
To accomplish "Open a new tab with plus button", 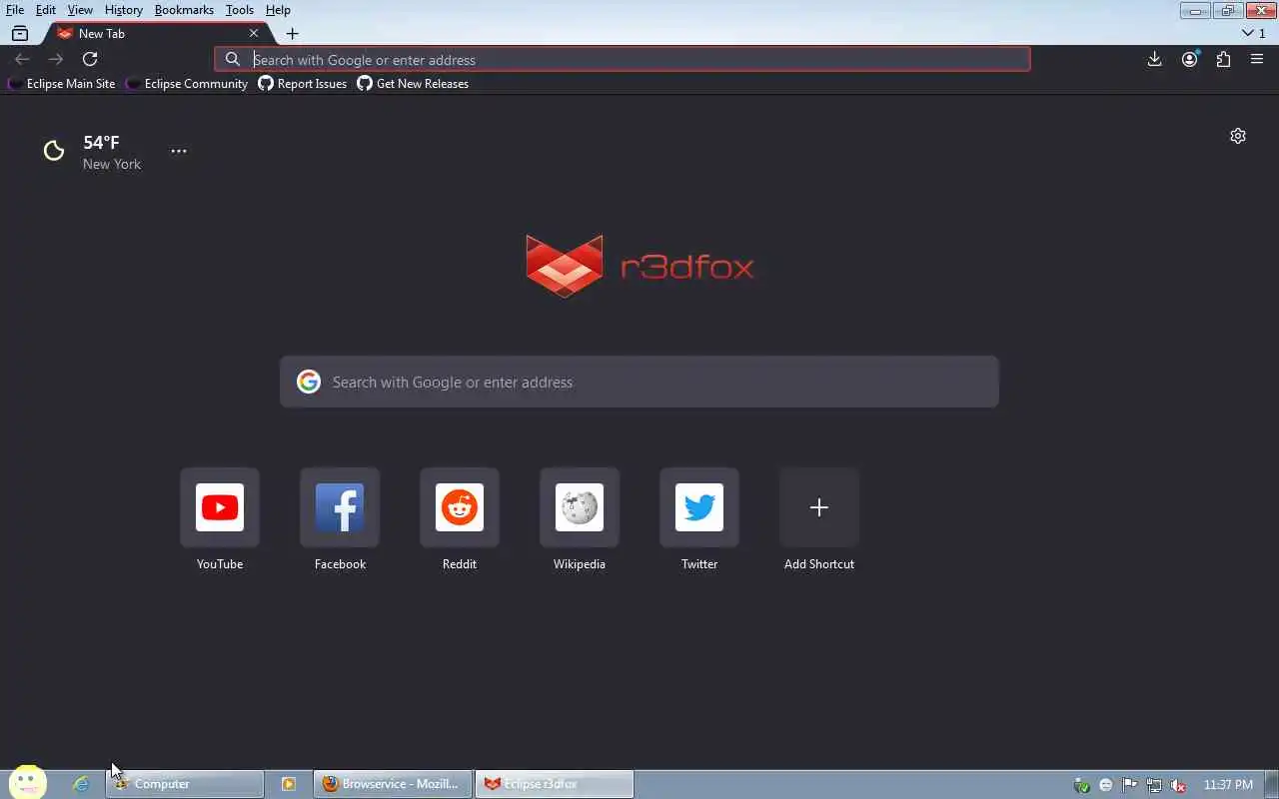I will pyautogui.click(x=292, y=34).
